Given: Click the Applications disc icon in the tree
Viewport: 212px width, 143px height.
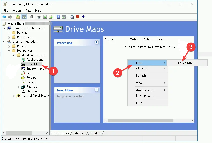Looking at the screenshot, I should pos(23,60).
